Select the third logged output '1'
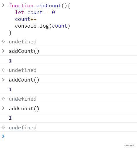Viewport: 137px width, 149px height. tap(10, 118)
